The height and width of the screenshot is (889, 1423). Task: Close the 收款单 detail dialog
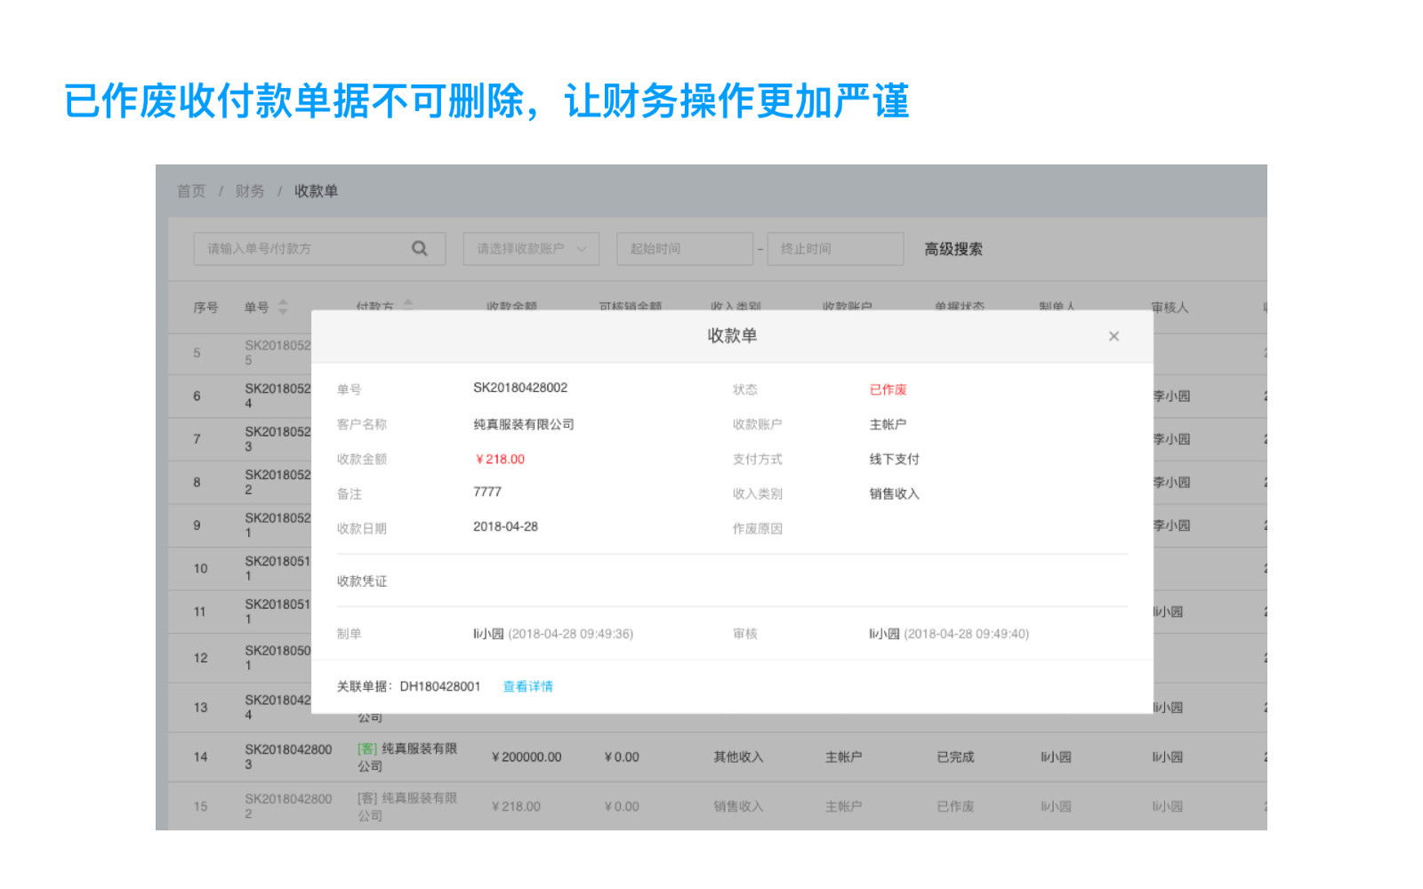[x=1113, y=336]
